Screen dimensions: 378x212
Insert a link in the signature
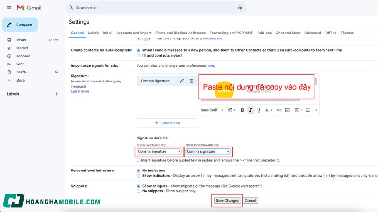pos(279,110)
